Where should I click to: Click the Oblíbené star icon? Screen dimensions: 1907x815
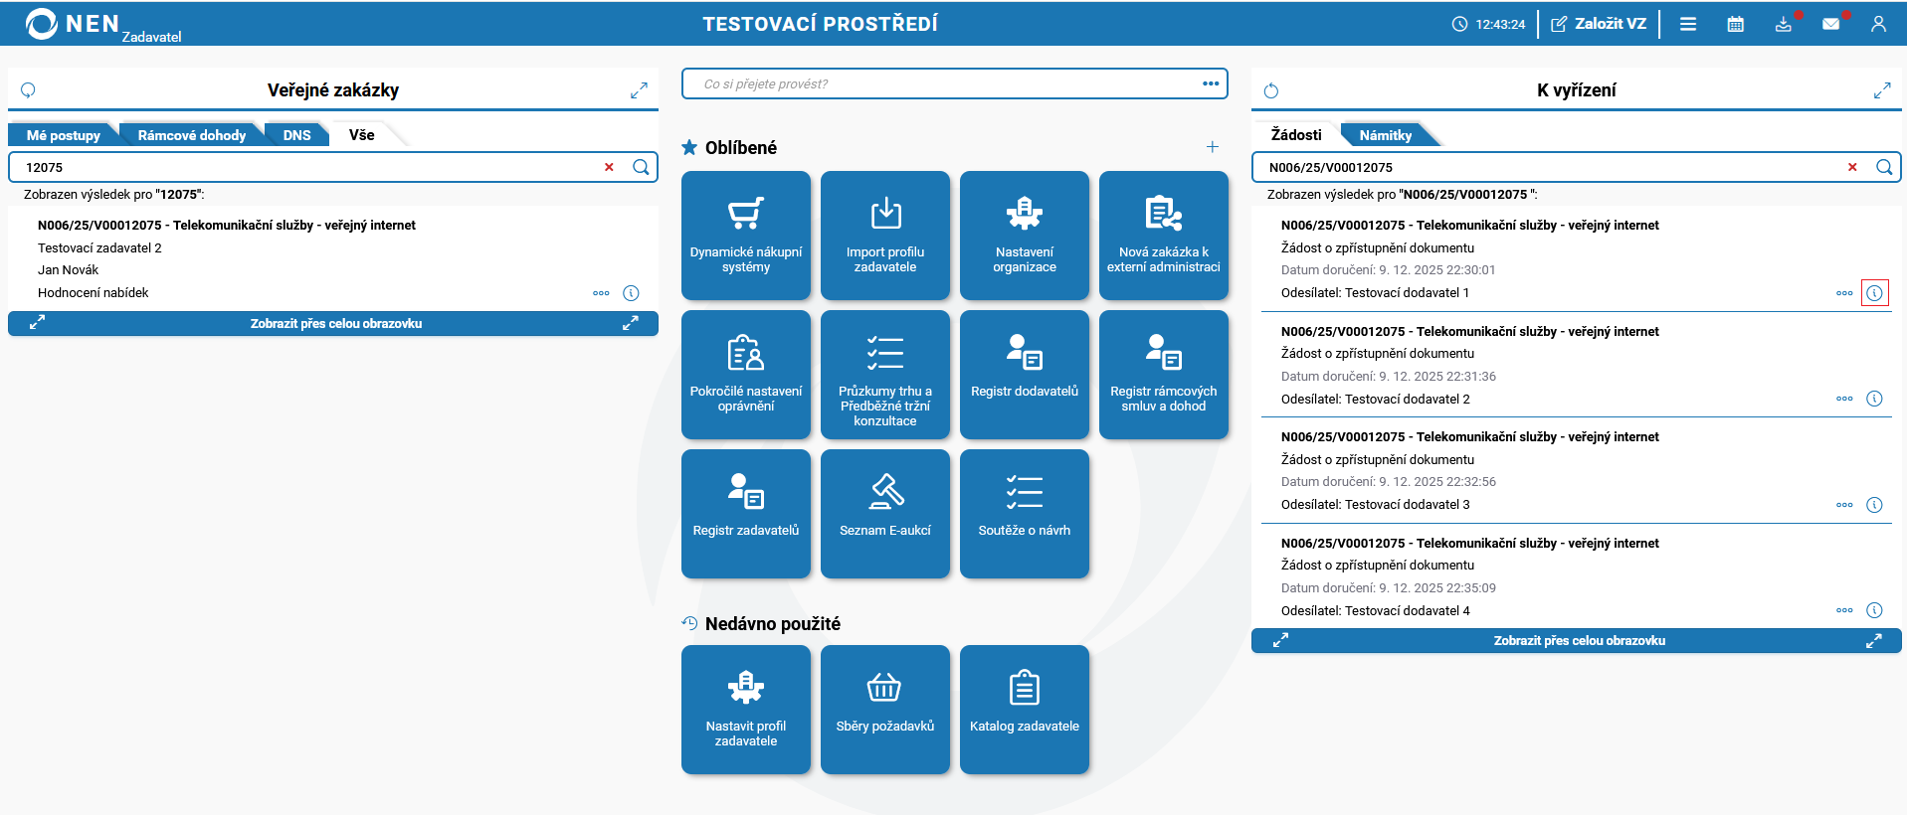[x=689, y=147]
